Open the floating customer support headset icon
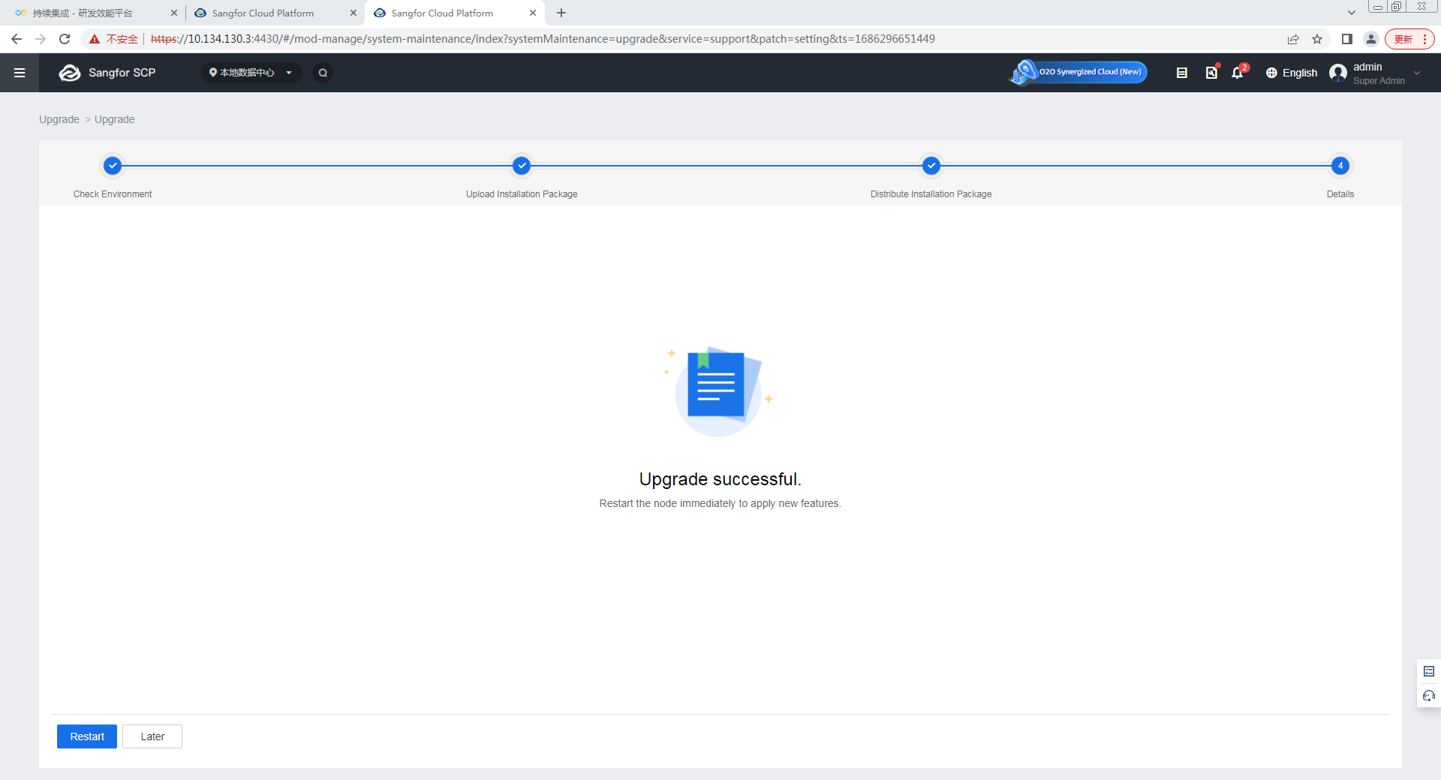 click(x=1429, y=696)
